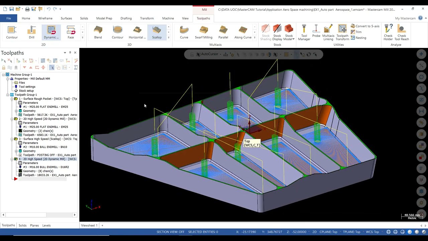Screen dimensions: 428x241
Task: Toggle selection of operation 3 Scallop folder
Action: click(x=16, y=139)
